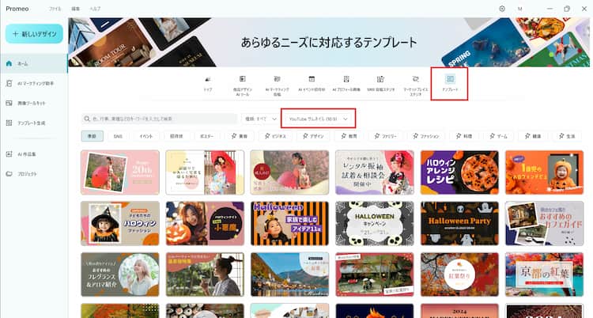Screen dimensions: 593x318
Task: Select the pinned 美容 category tab
Action: pos(240,136)
